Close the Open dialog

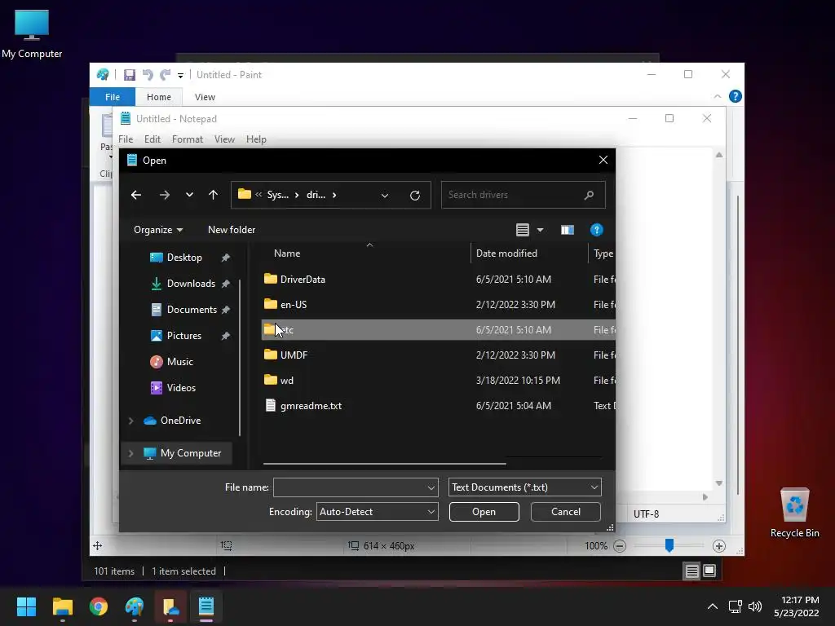pos(603,161)
